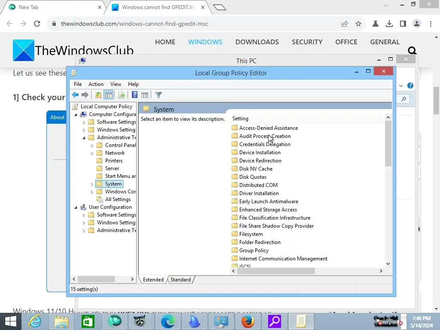Bookmark page with the star icon

358,24
